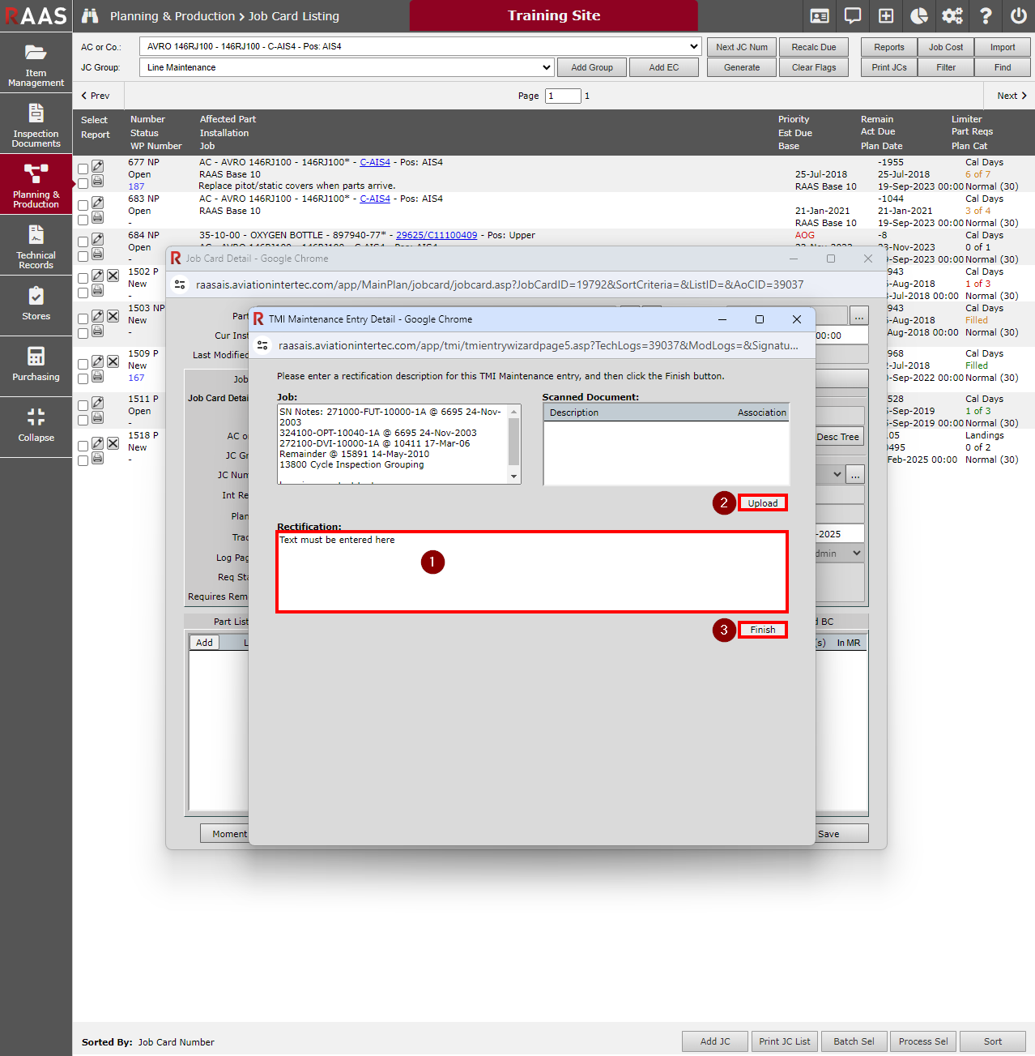Click the power/logout icon in the top bar
The width and height of the screenshot is (1035, 1056).
1018,16
